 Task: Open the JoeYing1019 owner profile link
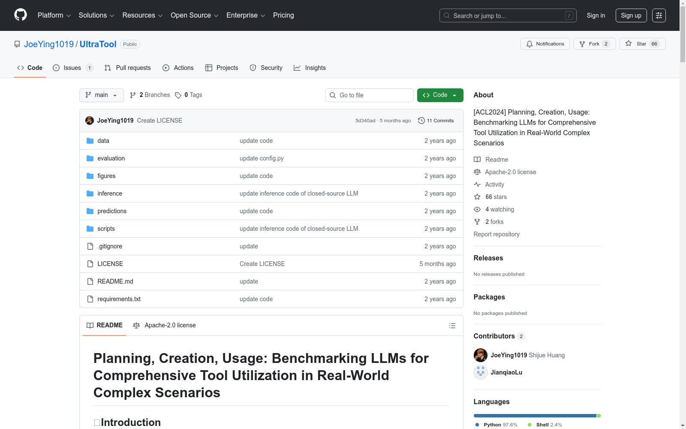[49, 44]
